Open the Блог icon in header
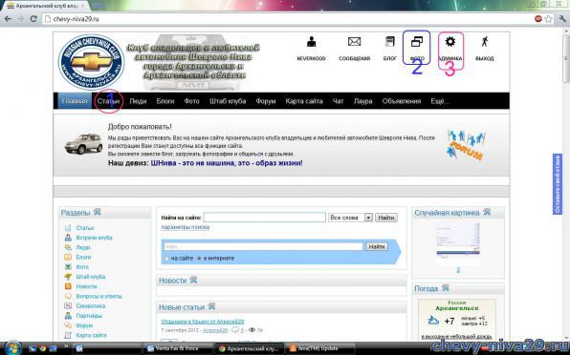 point(389,42)
